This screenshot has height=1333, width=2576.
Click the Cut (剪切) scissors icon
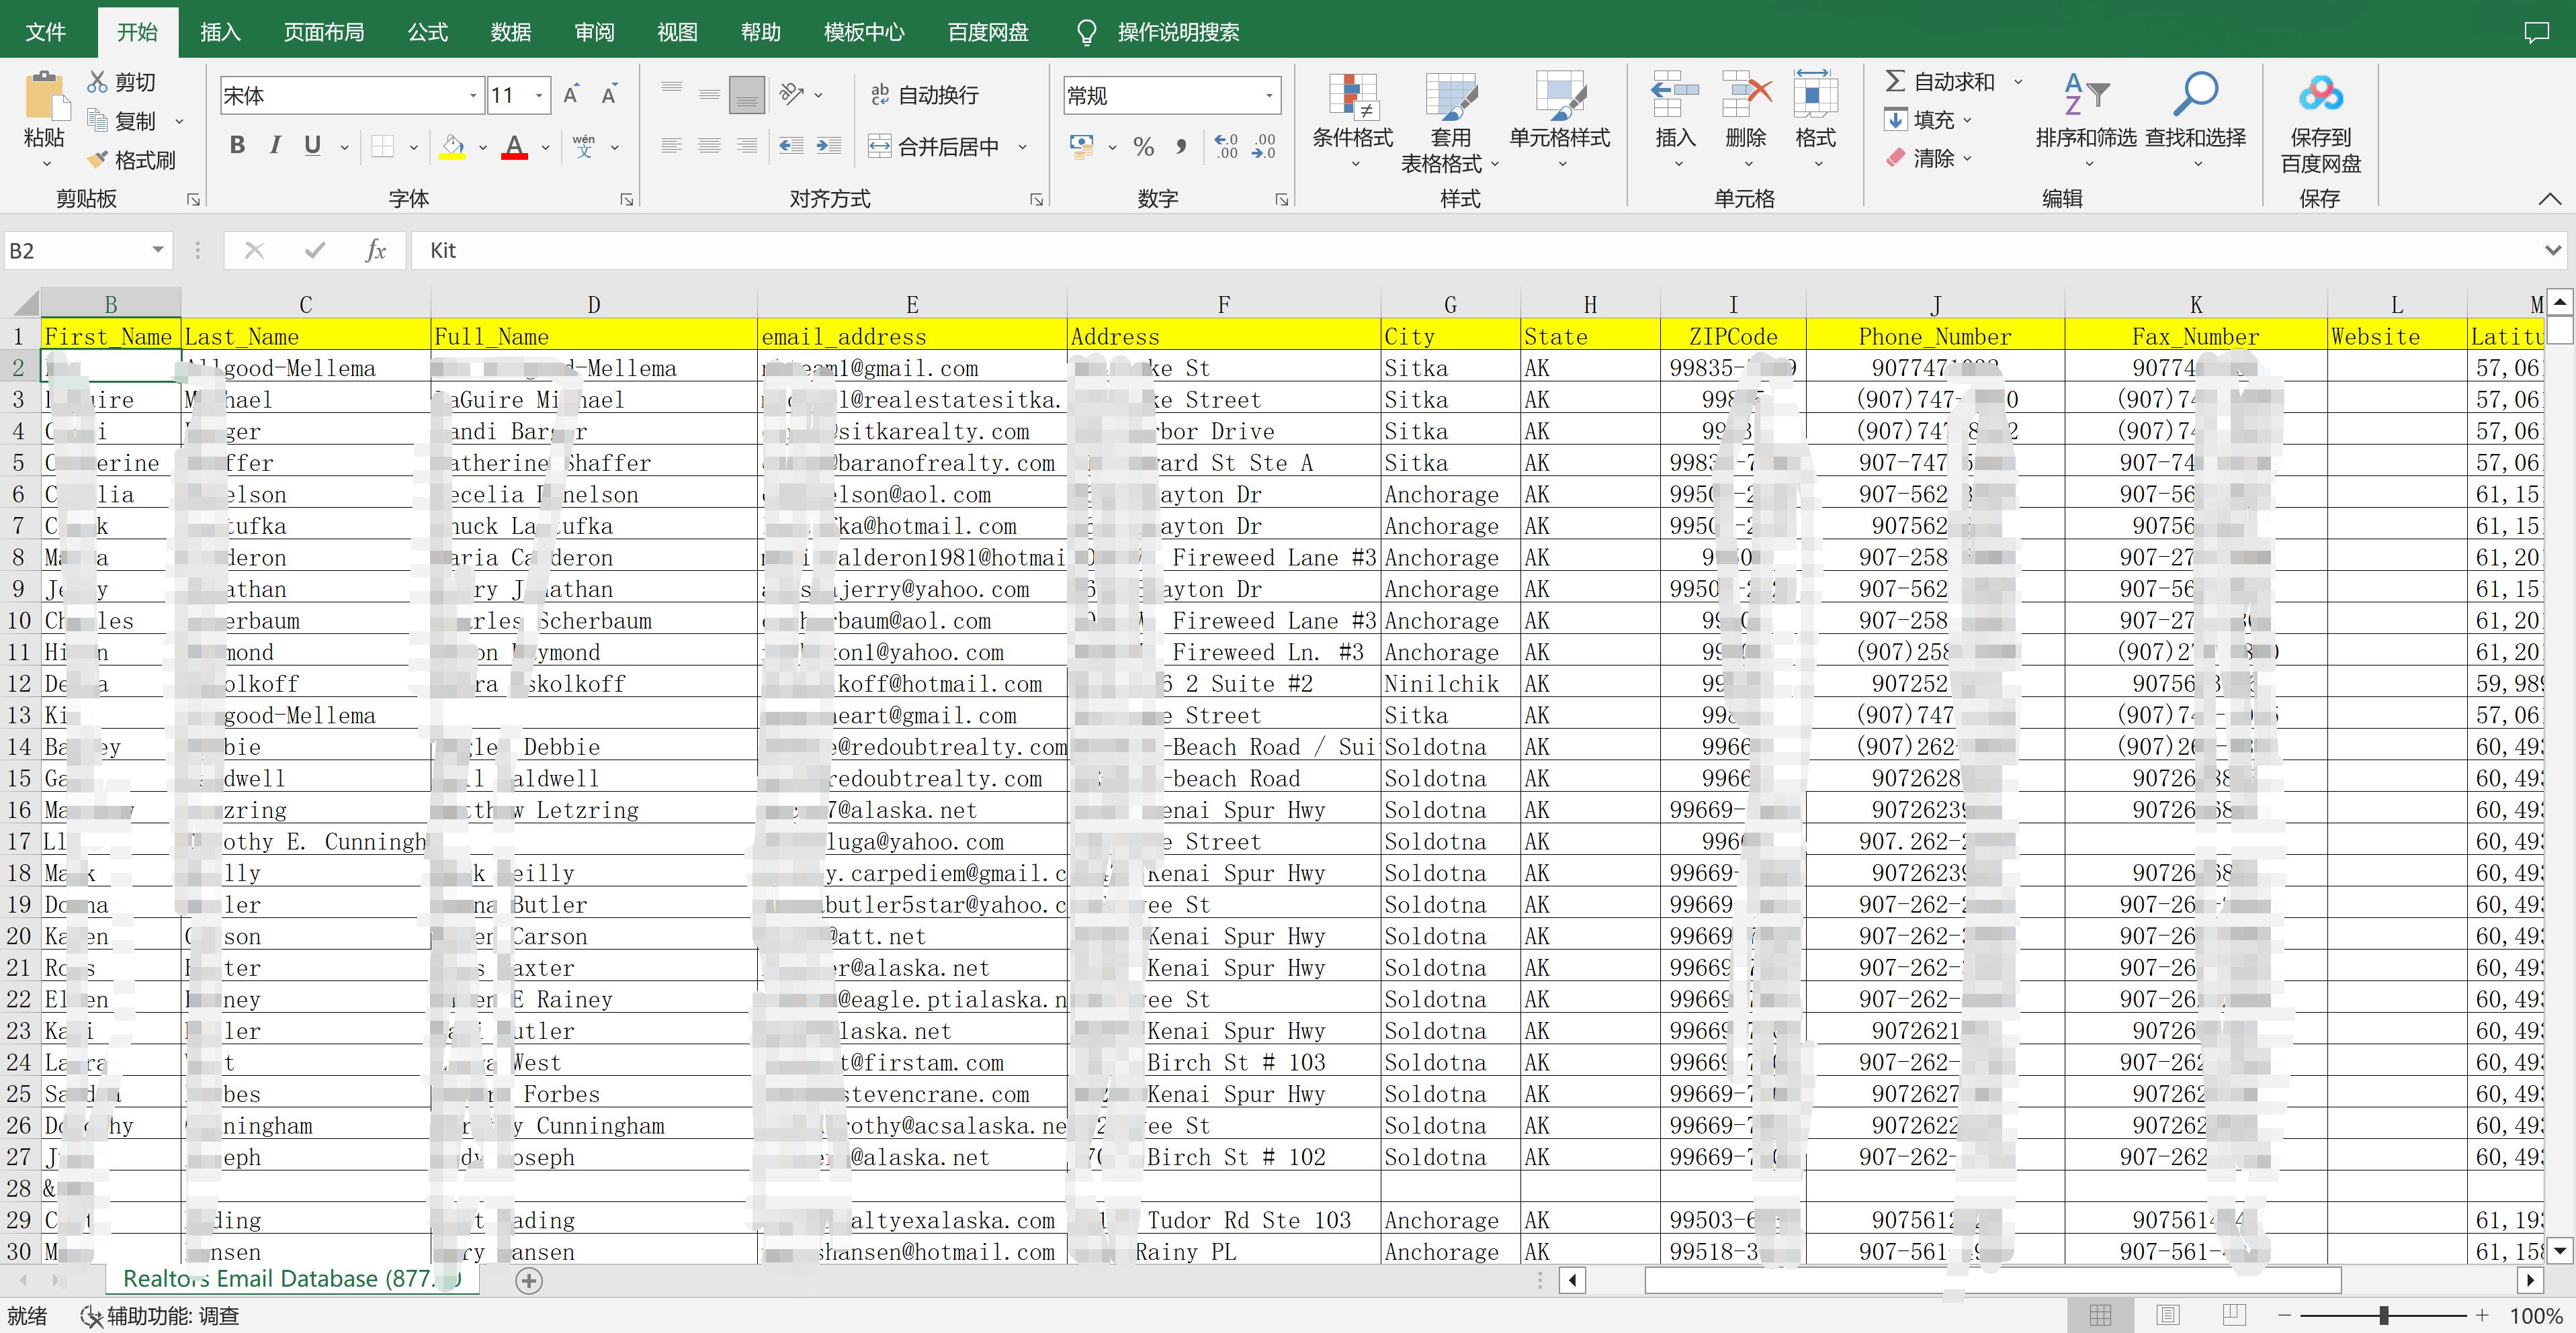97,82
